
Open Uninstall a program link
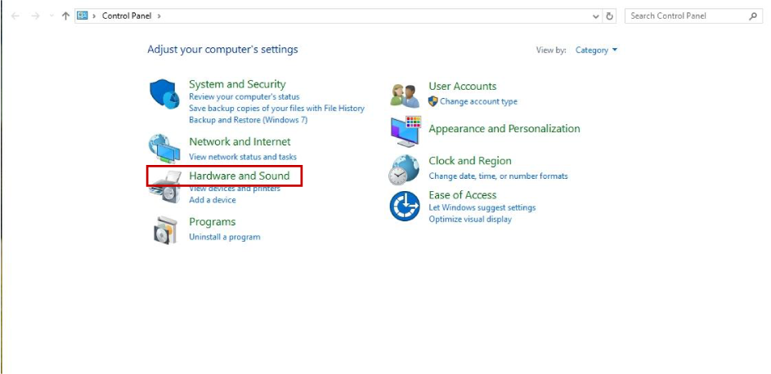224,237
